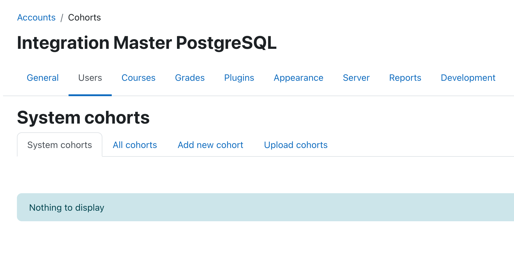Click the Integration Master PostgreSQL site heading

point(147,42)
